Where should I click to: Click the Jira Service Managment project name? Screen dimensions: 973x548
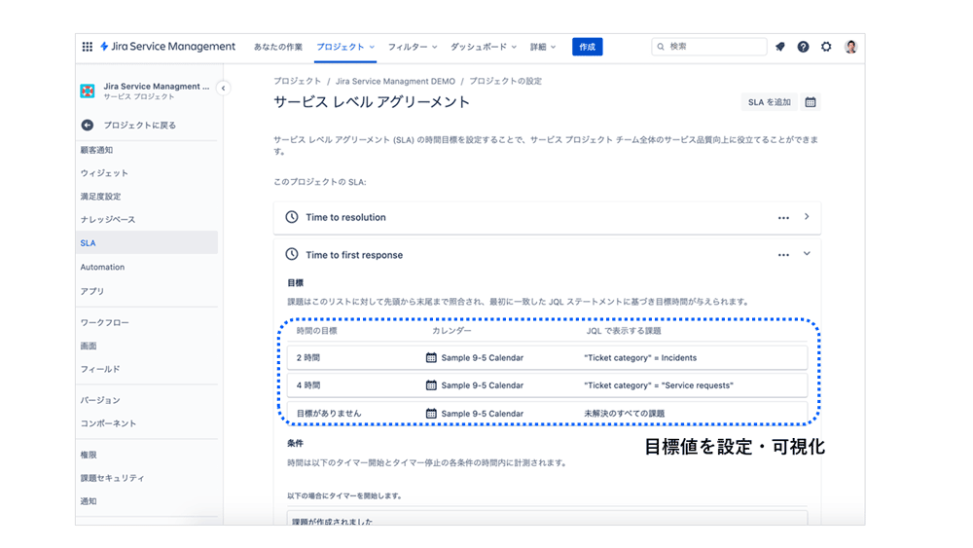pyautogui.click(x=157, y=87)
